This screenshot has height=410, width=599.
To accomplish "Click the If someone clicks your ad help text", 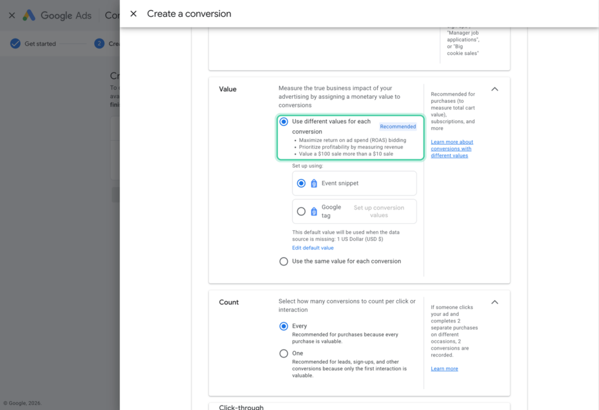I will click(x=454, y=331).
